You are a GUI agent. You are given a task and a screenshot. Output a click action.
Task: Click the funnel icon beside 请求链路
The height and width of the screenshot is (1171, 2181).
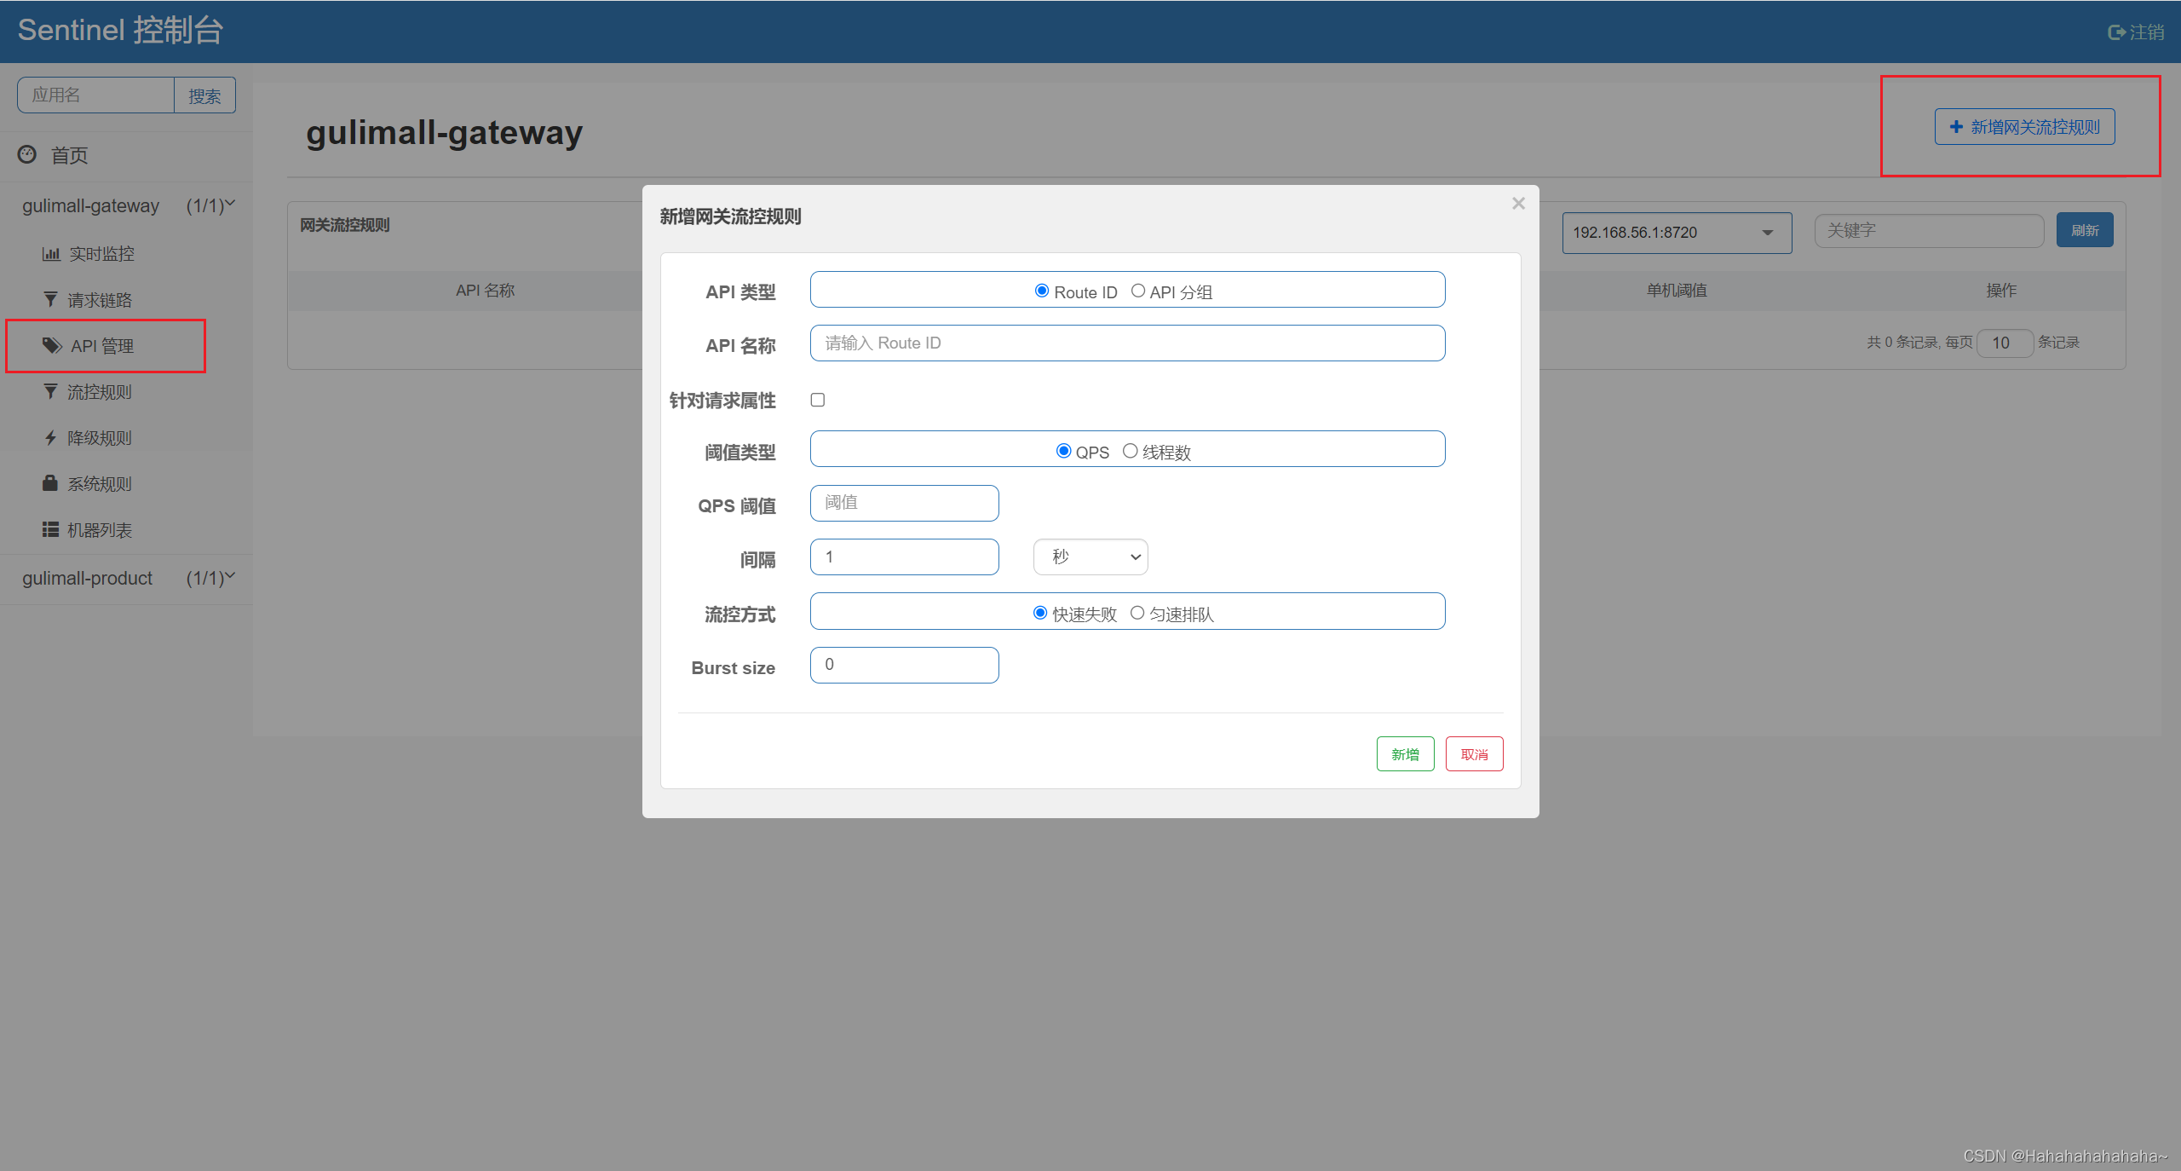click(50, 299)
